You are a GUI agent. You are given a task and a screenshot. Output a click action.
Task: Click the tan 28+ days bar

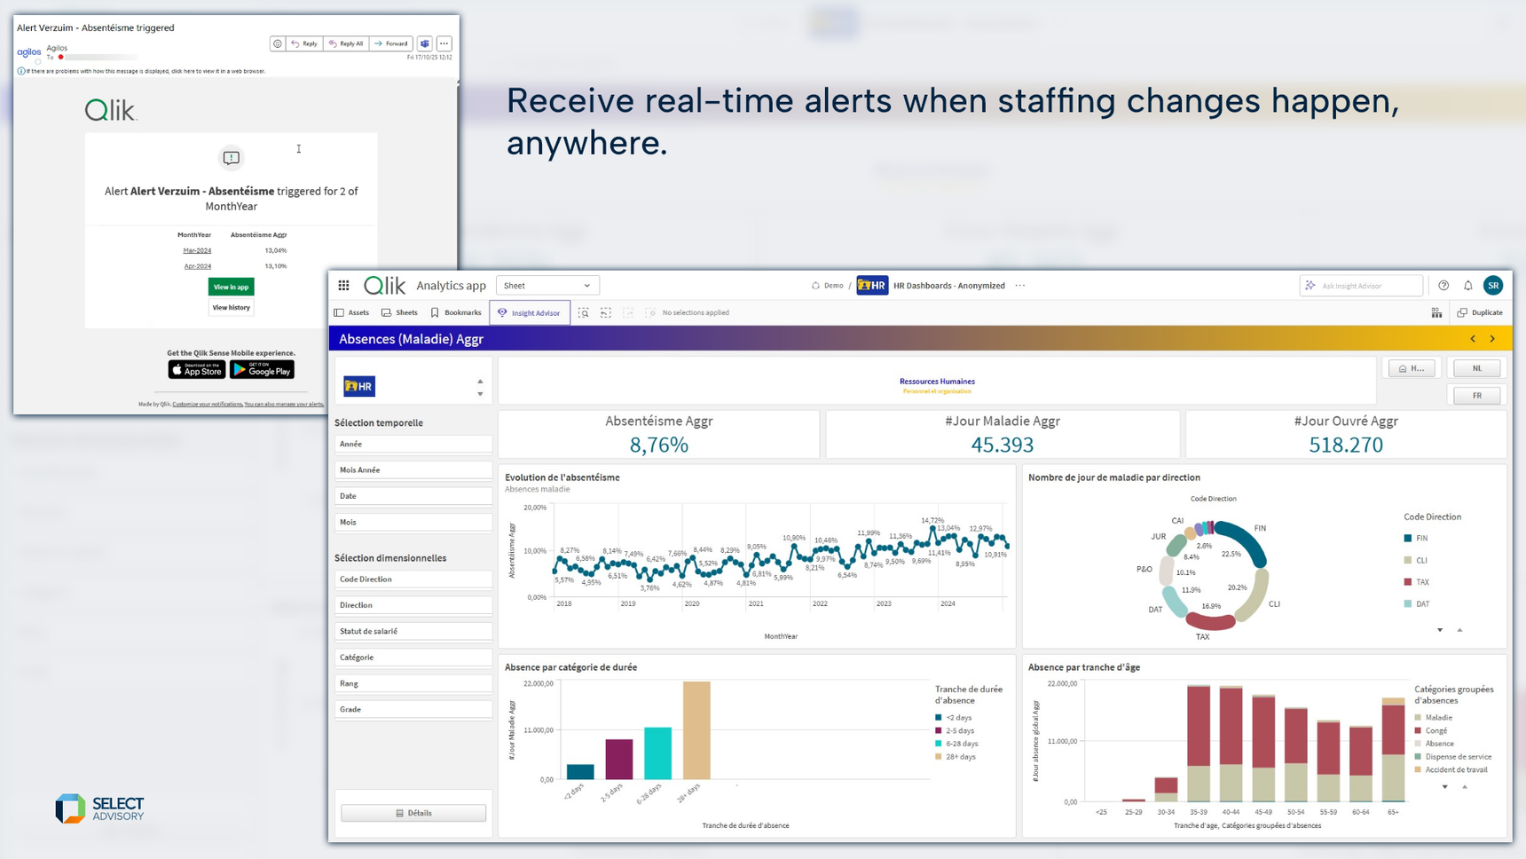(696, 730)
